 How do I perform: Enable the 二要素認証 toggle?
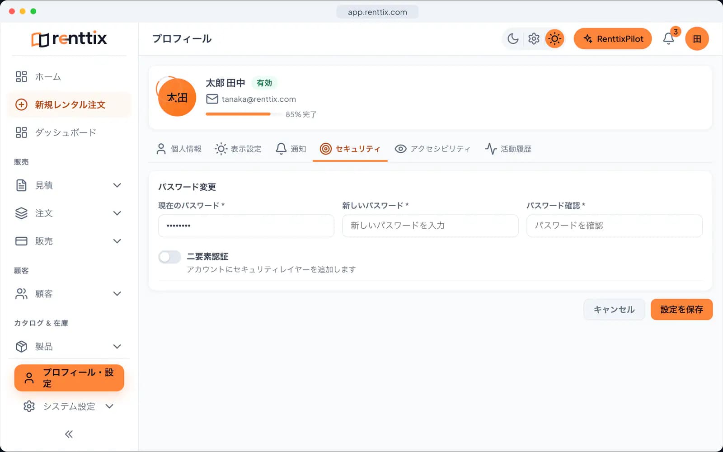point(169,257)
